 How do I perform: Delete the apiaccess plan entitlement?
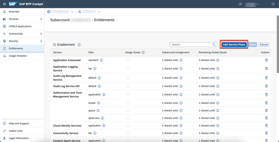pyautogui.click(x=266, y=118)
